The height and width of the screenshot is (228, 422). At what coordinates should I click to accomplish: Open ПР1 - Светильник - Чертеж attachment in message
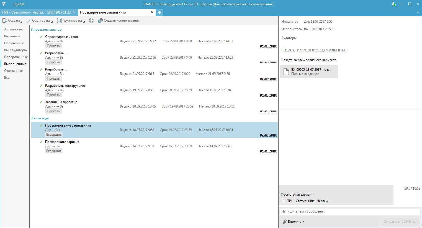(305, 201)
